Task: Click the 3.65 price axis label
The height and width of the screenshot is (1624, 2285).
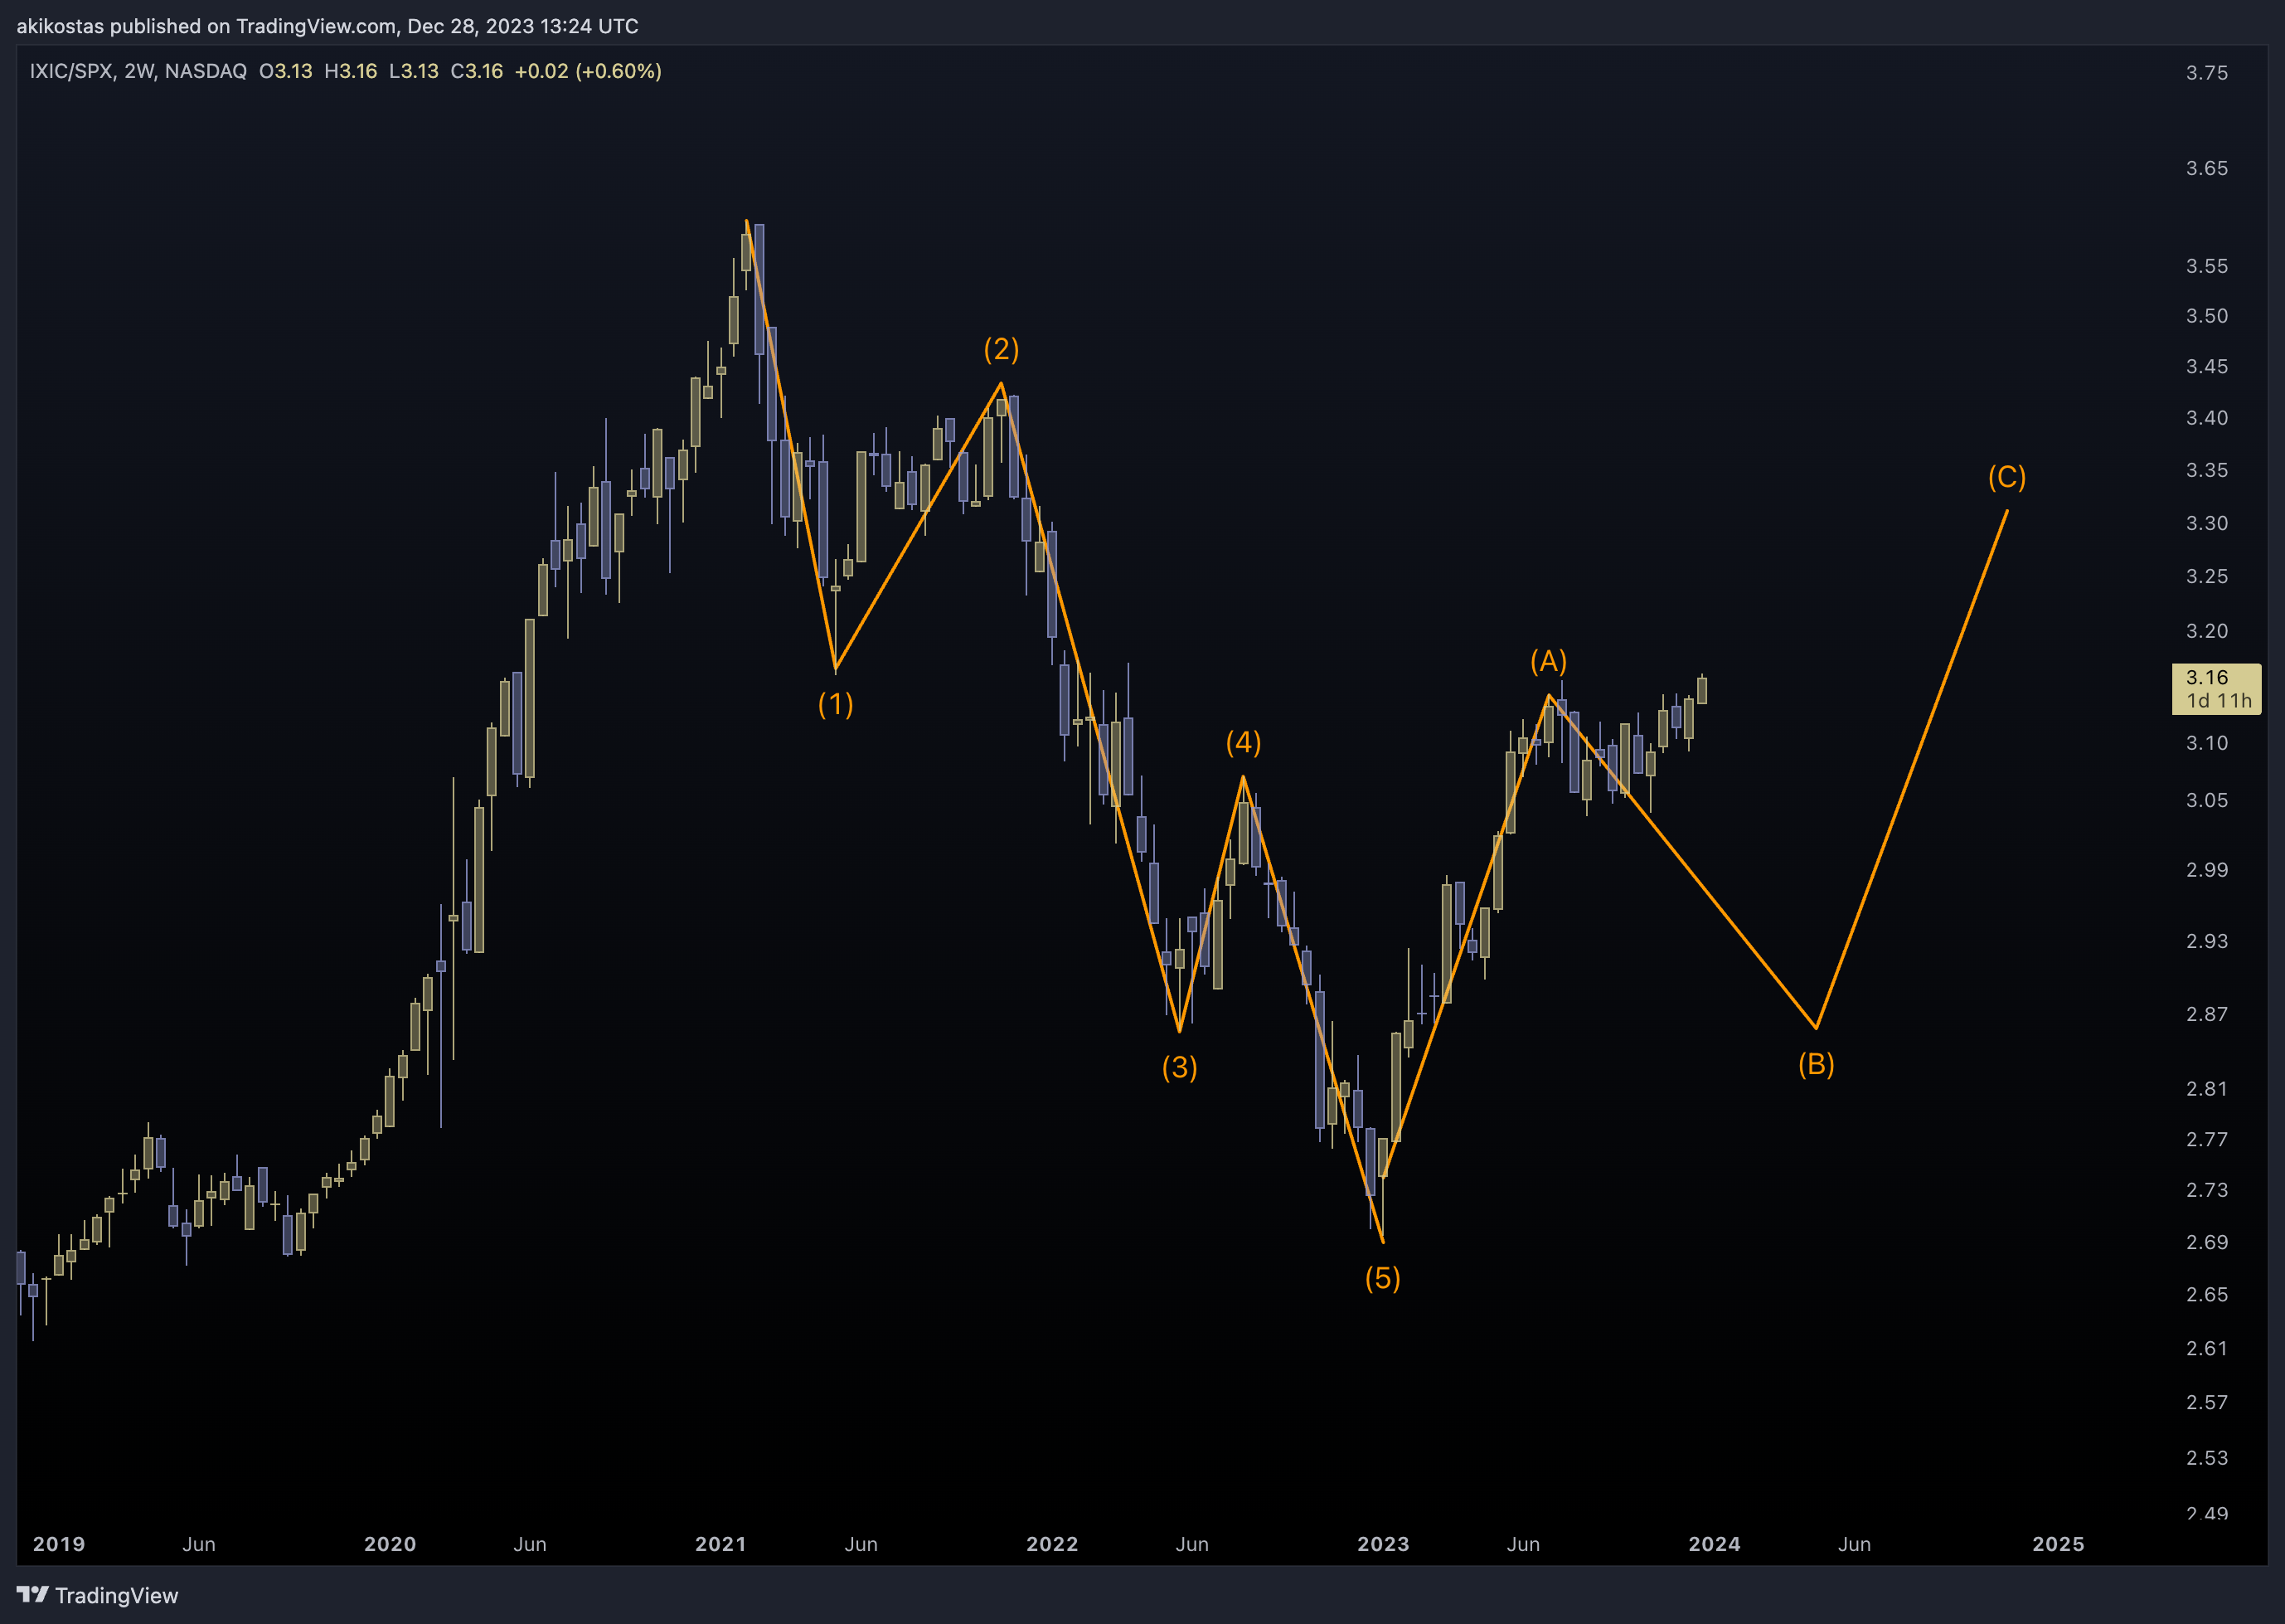Action: click(2207, 168)
